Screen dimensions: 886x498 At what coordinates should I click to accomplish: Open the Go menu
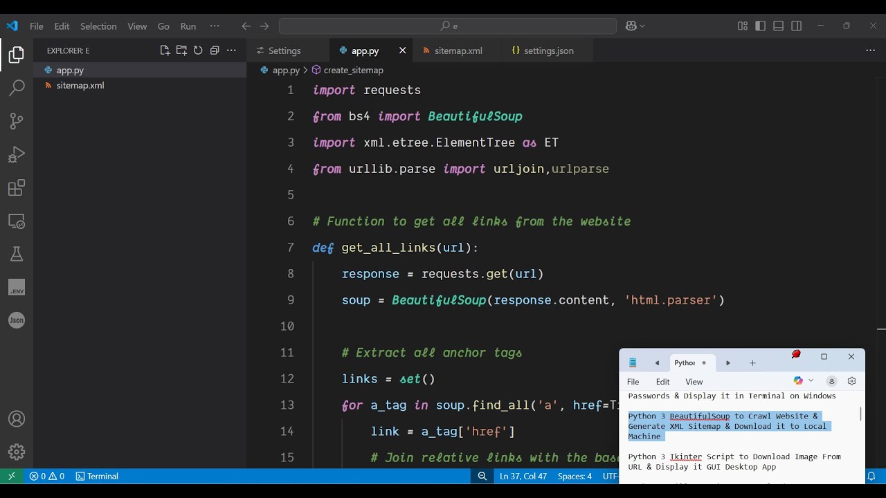[163, 26]
